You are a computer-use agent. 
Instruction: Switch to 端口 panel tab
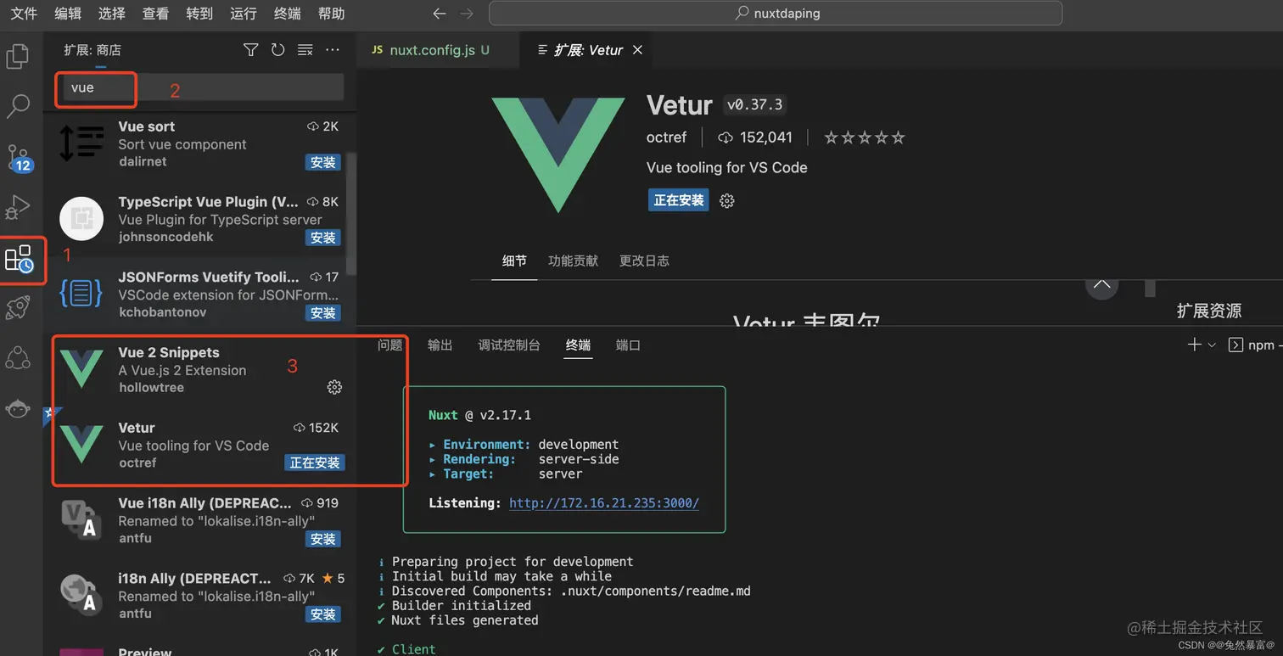click(628, 345)
